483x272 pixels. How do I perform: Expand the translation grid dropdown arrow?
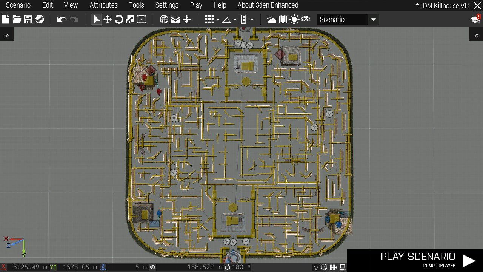point(218,20)
